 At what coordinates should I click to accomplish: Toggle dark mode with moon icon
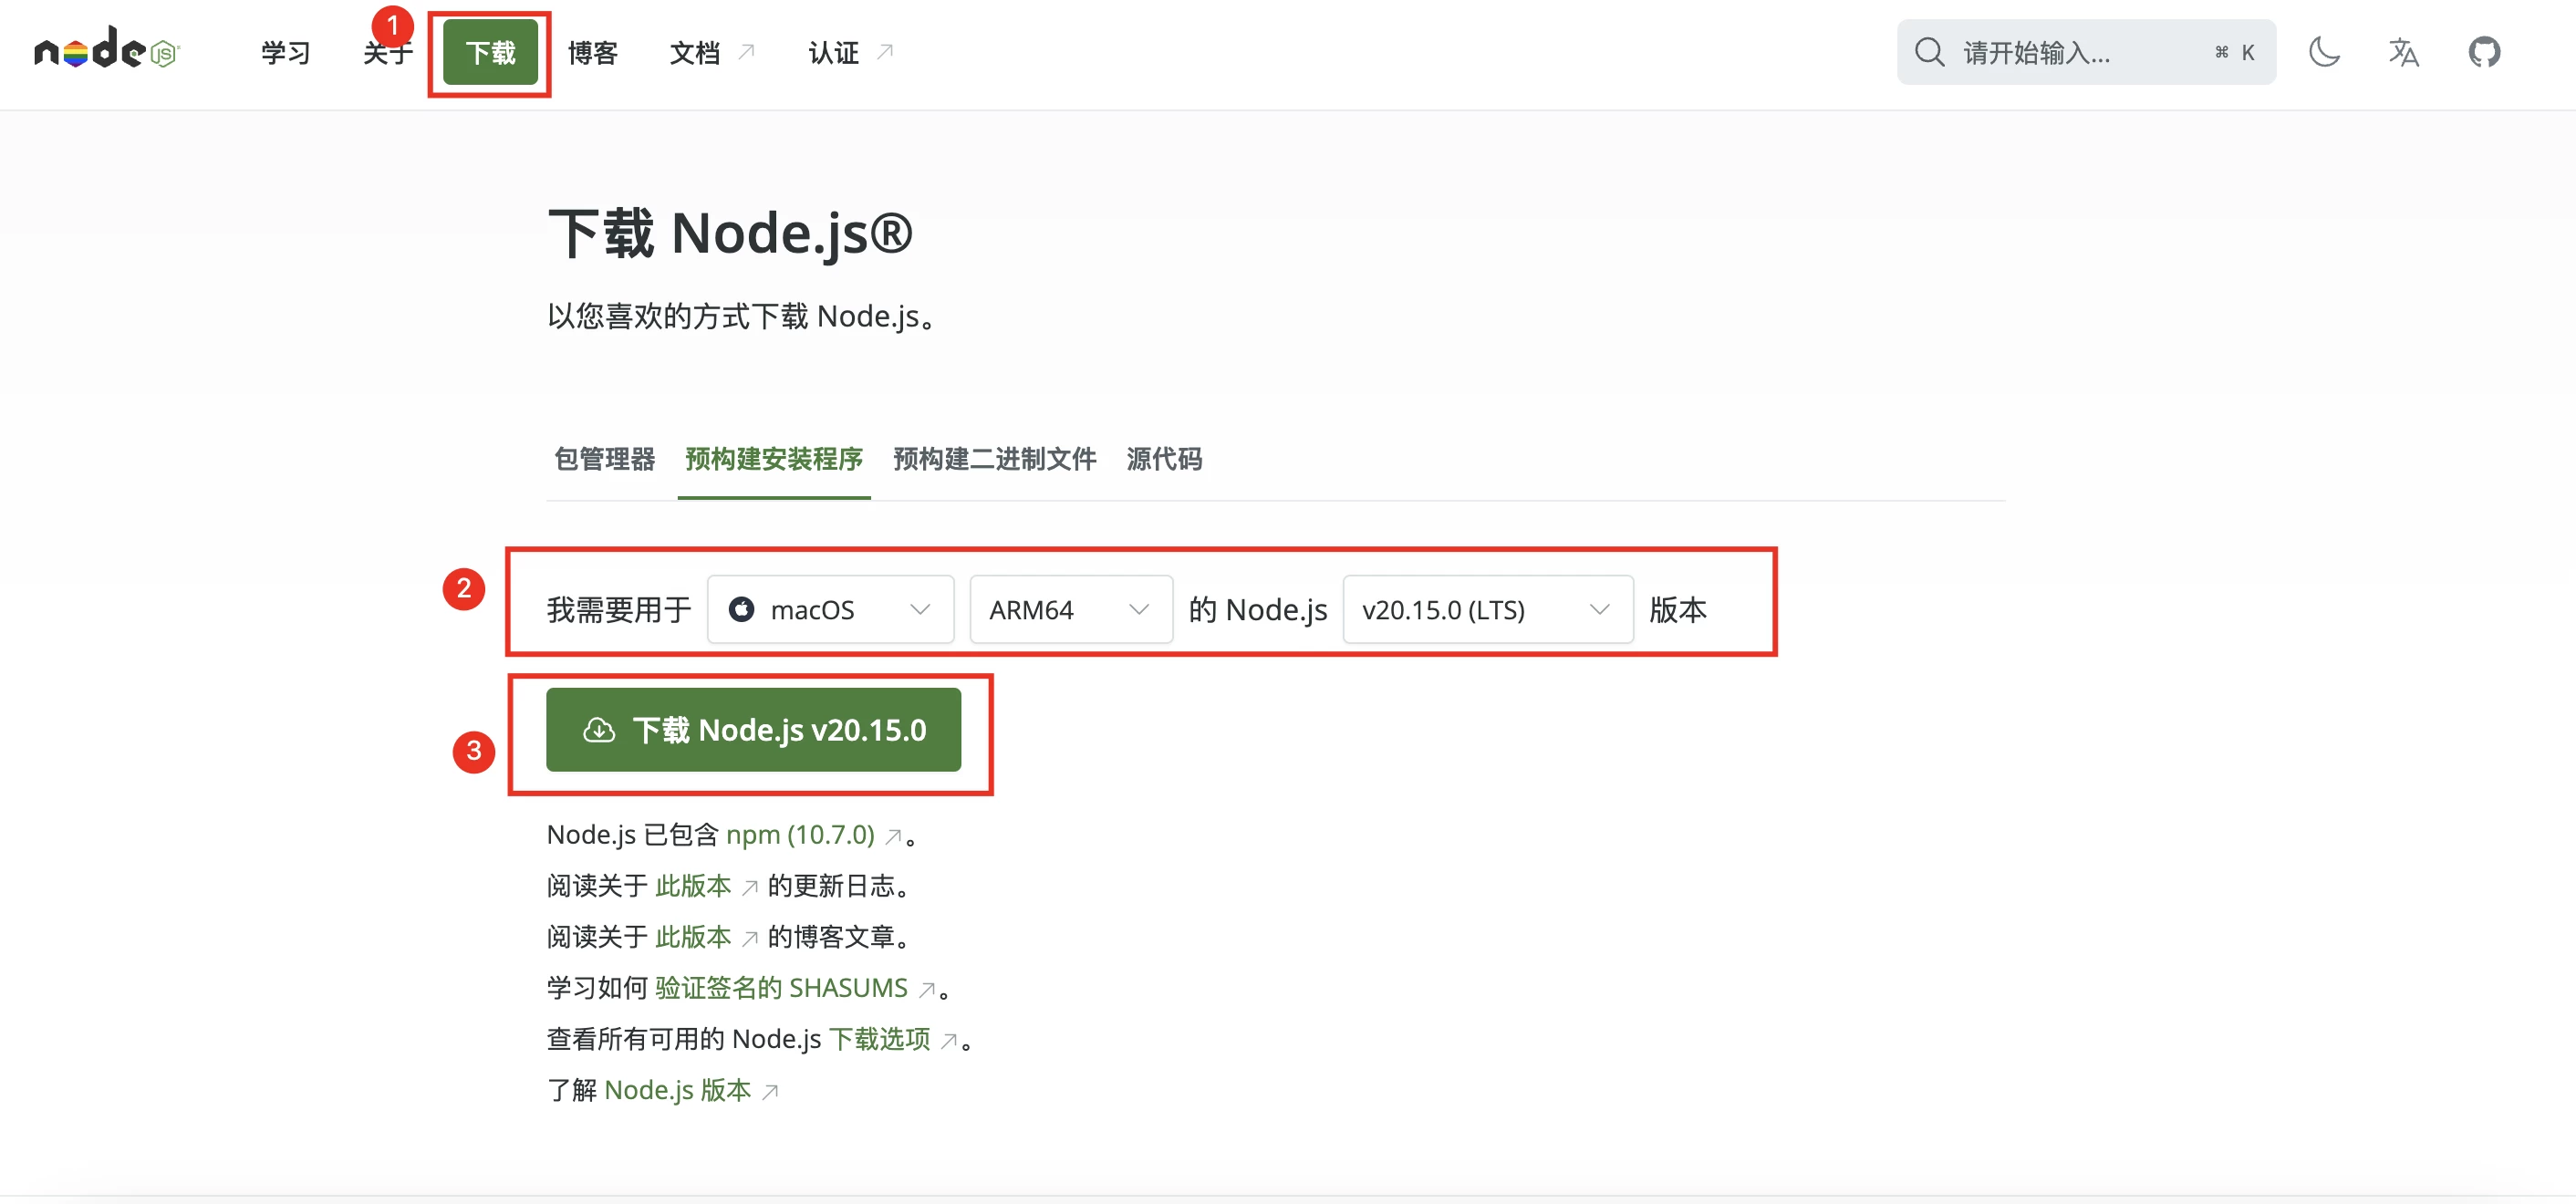(2324, 52)
